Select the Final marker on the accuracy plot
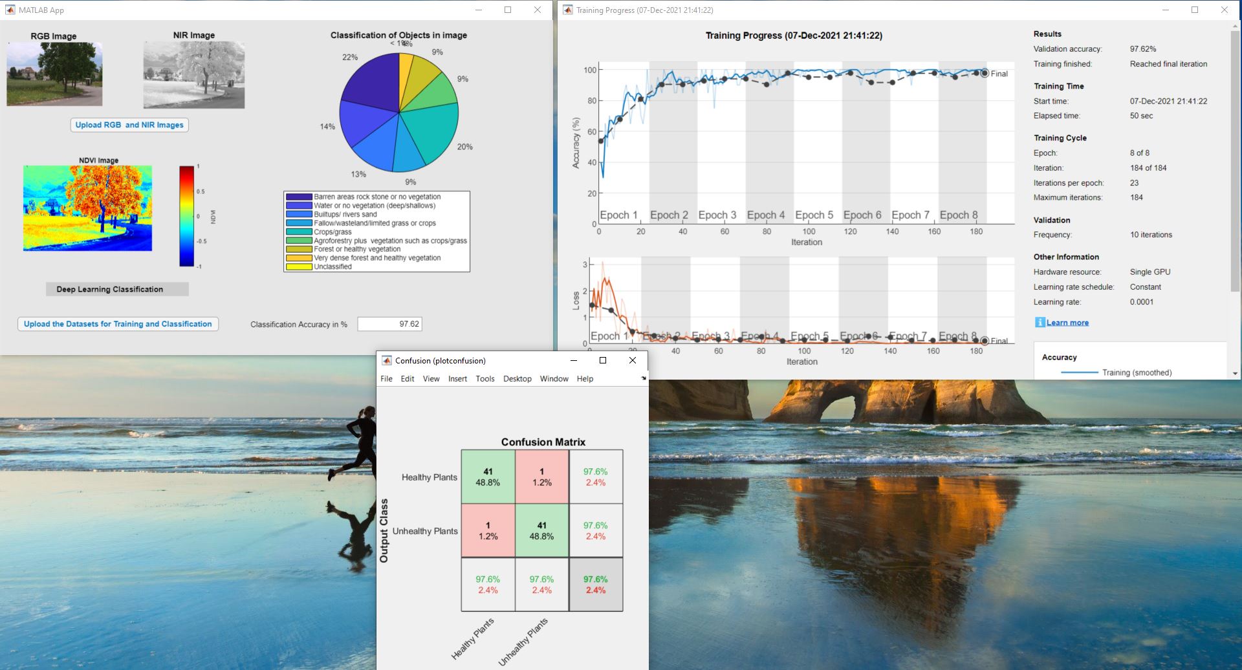Viewport: 1242px width, 670px height. (985, 73)
